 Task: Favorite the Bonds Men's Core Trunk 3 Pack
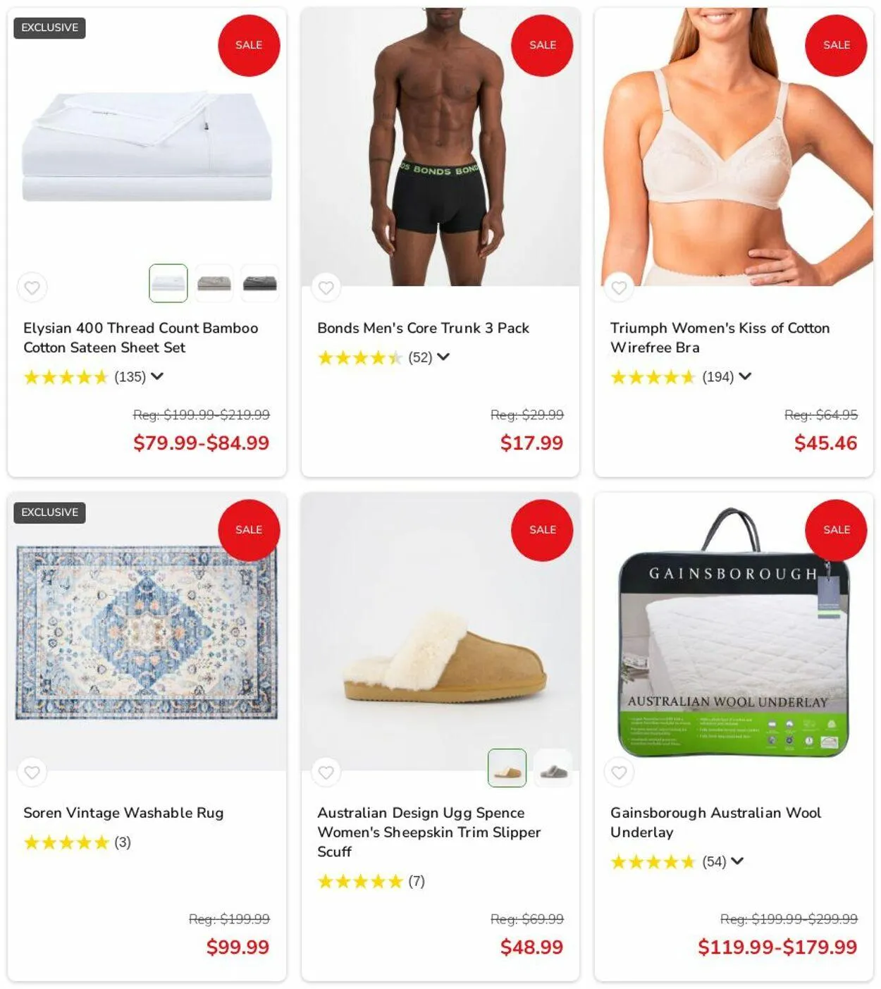point(326,288)
